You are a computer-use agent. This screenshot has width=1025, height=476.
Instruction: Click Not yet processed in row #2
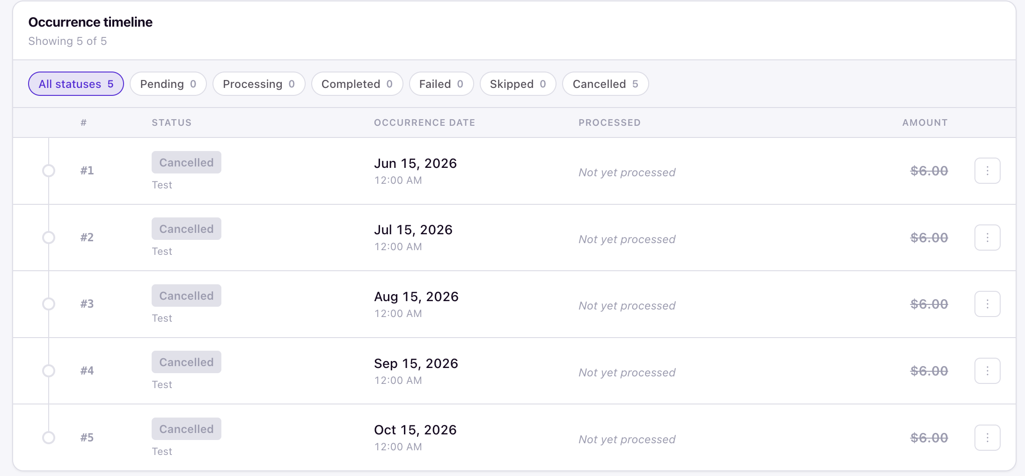(627, 239)
